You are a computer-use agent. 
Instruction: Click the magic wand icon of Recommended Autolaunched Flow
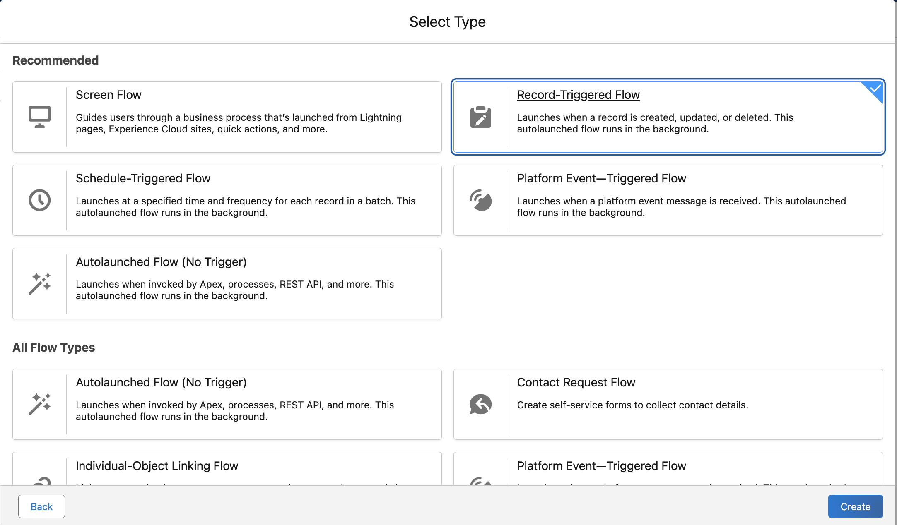coord(39,284)
